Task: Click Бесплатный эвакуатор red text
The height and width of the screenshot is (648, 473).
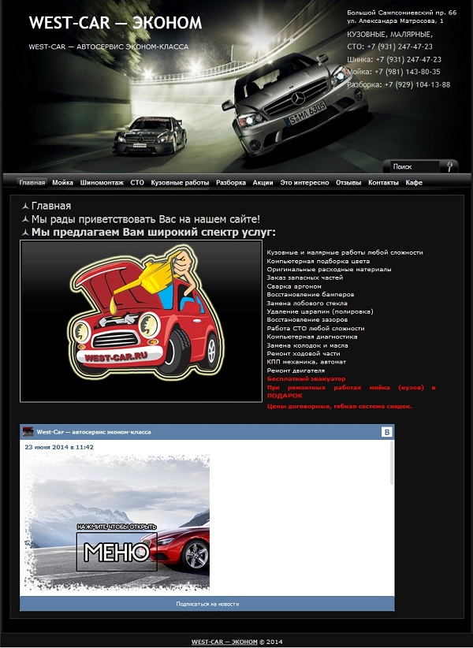Action: click(x=306, y=378)
